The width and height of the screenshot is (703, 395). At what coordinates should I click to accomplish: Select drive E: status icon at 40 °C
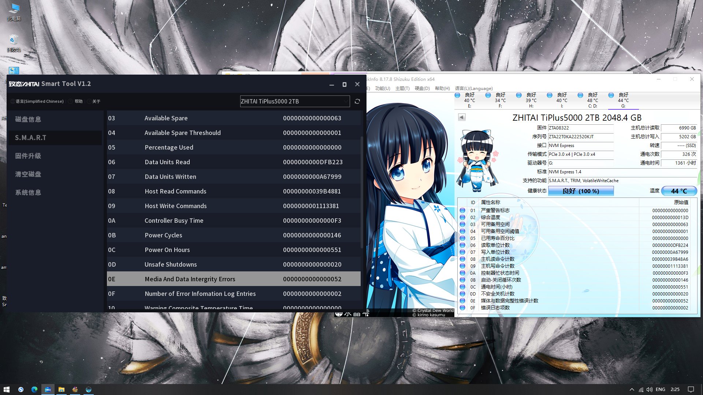pos(457,95)
